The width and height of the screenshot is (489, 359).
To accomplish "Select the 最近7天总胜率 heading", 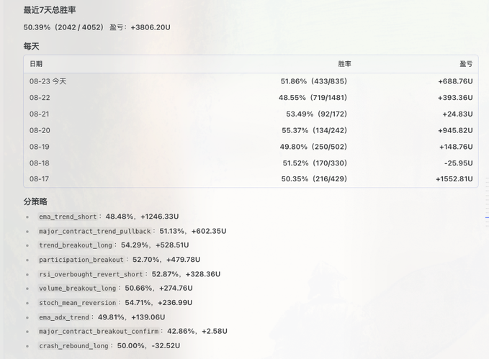I will pyautogui.click(x=50, y=10).
